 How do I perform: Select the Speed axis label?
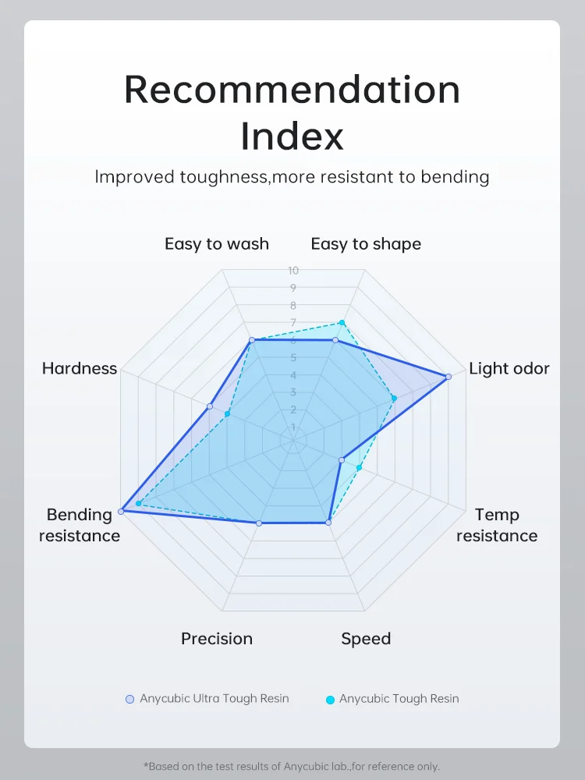[366, 640]
